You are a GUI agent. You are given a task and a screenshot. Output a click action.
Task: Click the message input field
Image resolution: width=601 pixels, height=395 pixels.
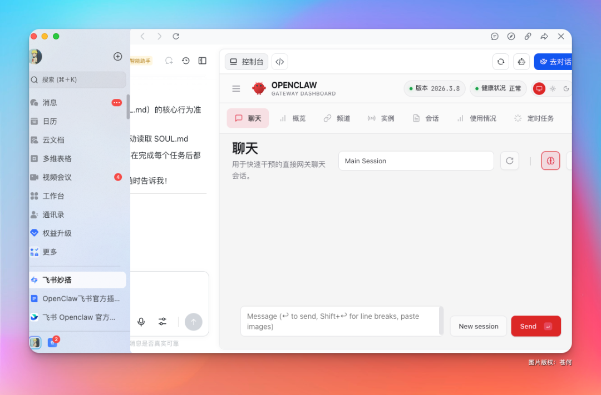click(341, 321)
